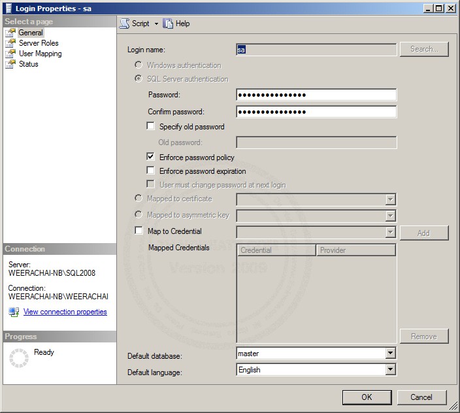The image size is (460, 413).
Task: Click the Password field
Action: pos(316,95)
